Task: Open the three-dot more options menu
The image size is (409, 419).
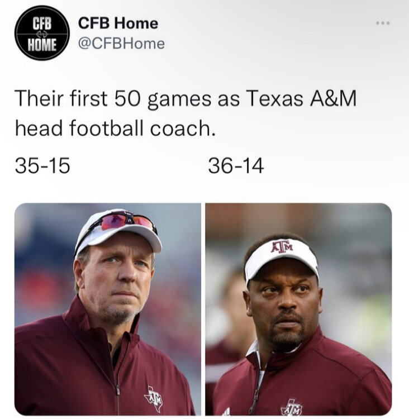Action: [x=383, y=23]
